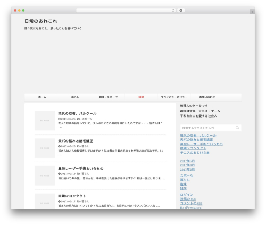Click the 投稿の RSS link
The height and width of the screenshot is (225, 266).
188,199
